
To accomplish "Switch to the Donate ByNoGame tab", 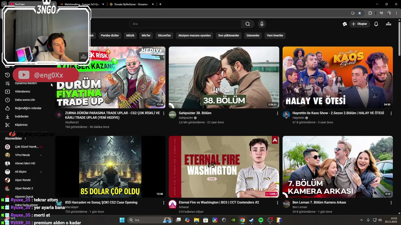I will coord(131,4).
